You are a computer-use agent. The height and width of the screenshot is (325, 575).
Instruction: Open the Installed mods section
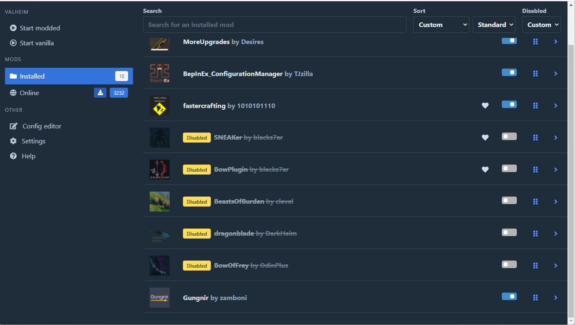coord(69,76)
